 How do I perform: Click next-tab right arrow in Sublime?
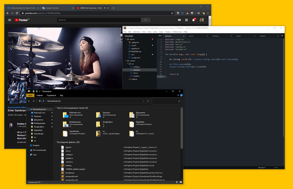point(161,36)
